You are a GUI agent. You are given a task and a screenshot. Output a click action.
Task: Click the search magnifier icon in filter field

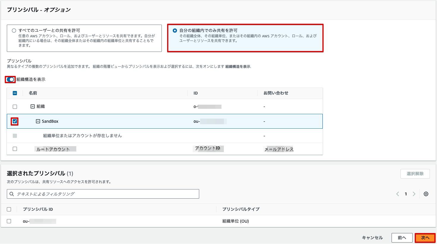point(12,194)
